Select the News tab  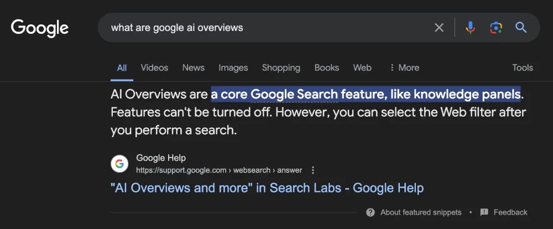(193, 67)
